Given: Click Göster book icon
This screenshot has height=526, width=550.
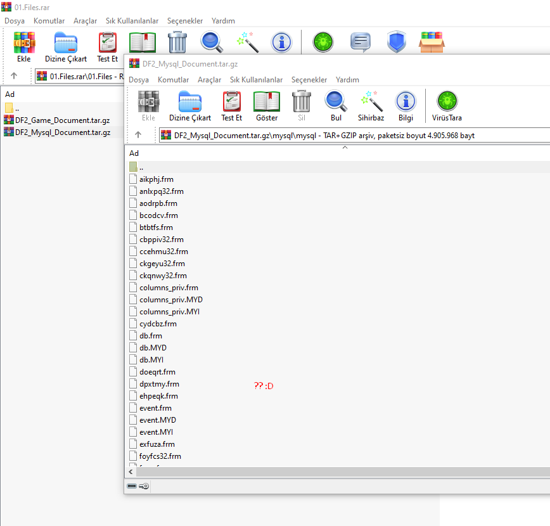Looking at the screenshot, I should click(267, 106).
